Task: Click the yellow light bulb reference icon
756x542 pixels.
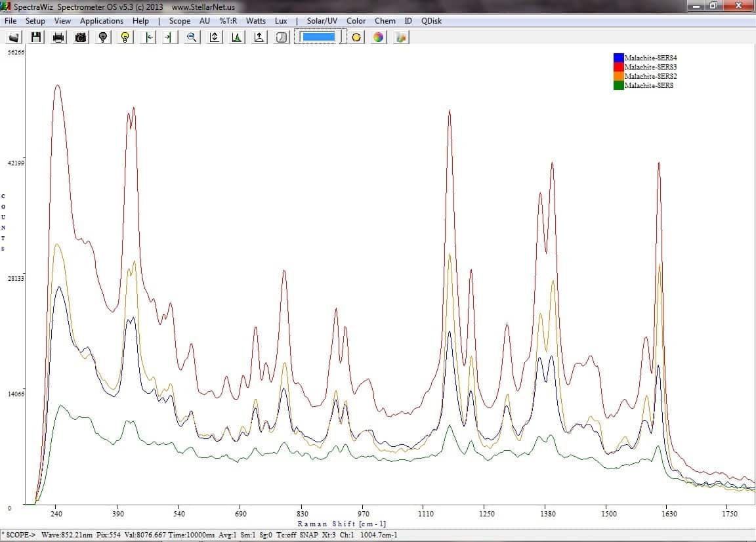Action: tap(125, 37)
